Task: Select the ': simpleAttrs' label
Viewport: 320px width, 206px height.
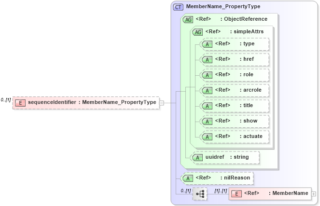Action: pos(247,32)
